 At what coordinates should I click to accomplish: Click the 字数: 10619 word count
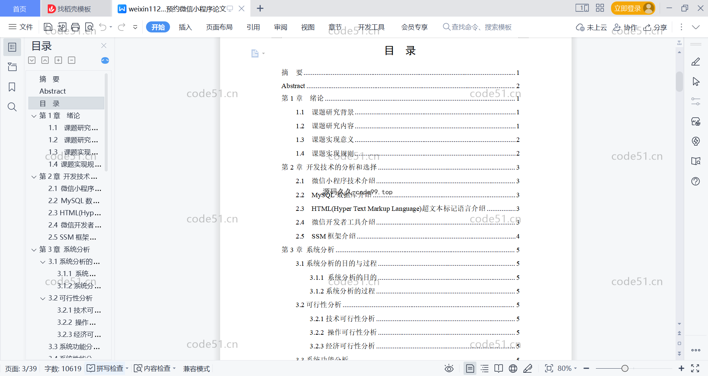click(x=63, y=368)
